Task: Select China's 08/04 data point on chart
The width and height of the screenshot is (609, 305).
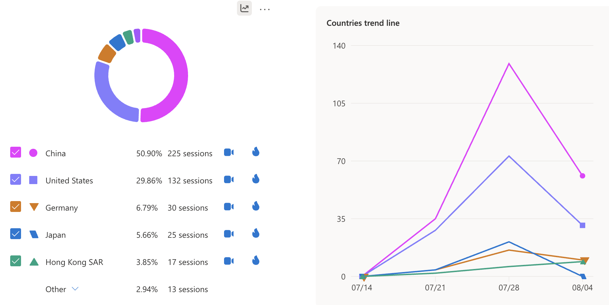Action: pyautogui.click(x=583, y=176)
